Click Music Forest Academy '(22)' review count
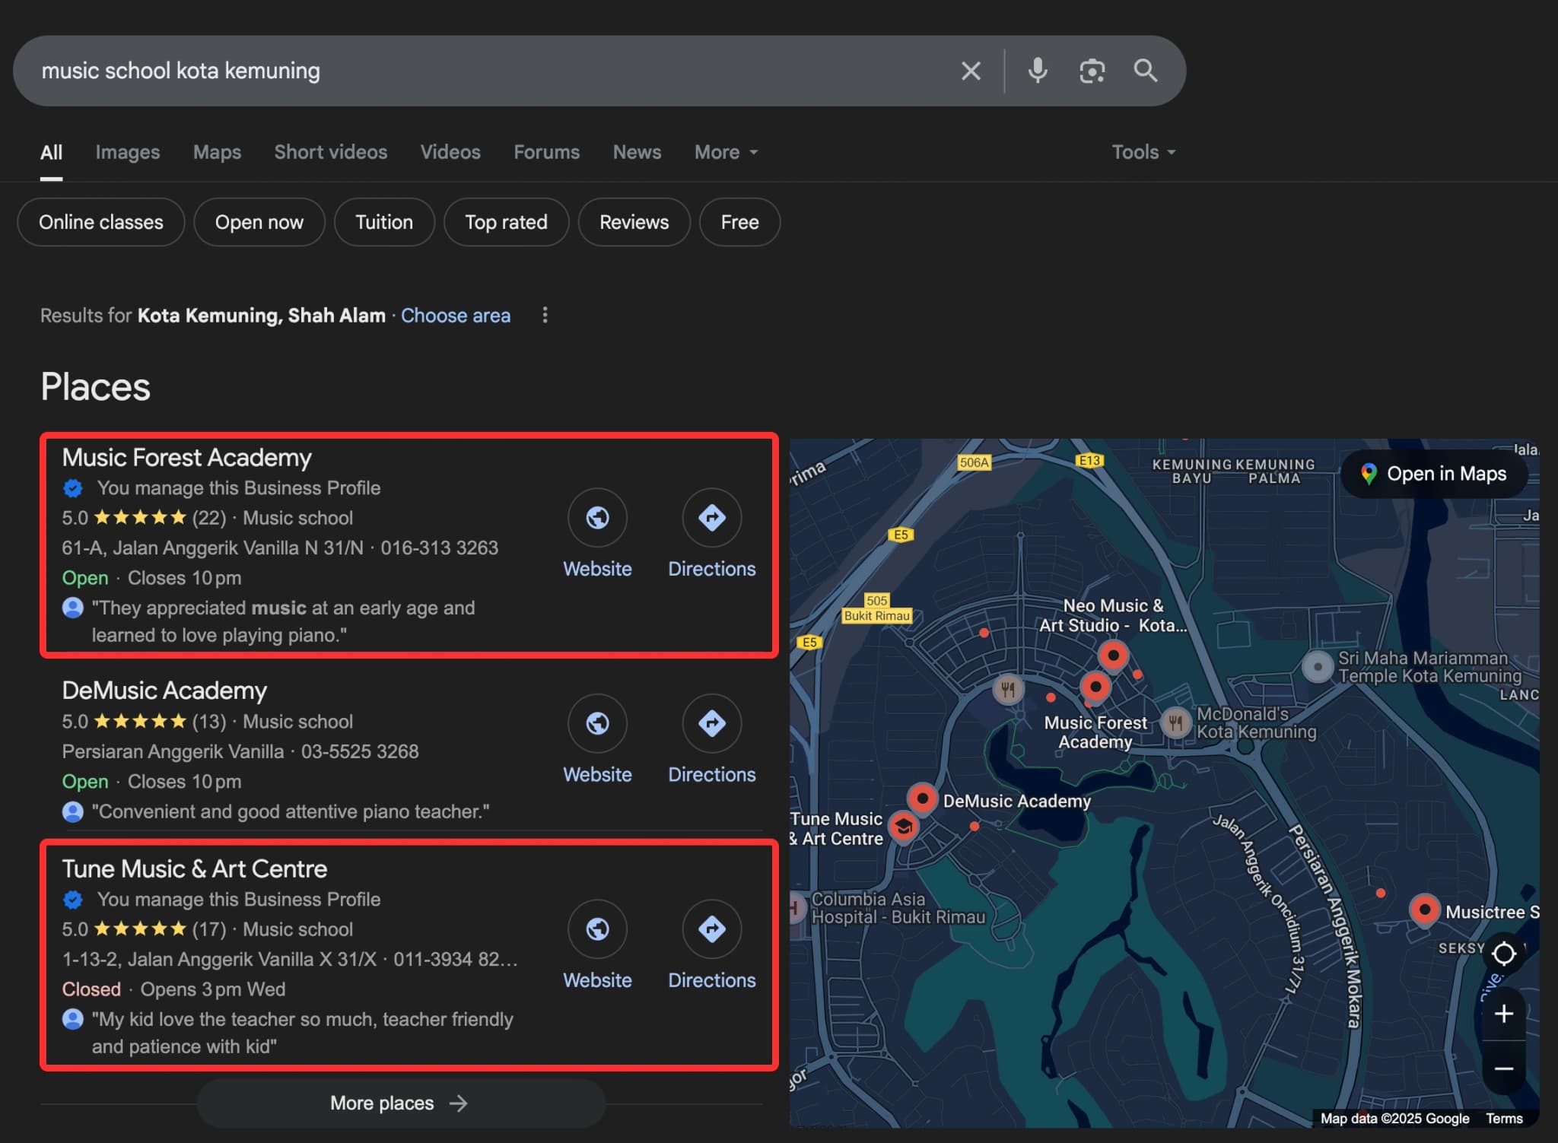Viewport: 1558px width, 1143px height. 209,518
